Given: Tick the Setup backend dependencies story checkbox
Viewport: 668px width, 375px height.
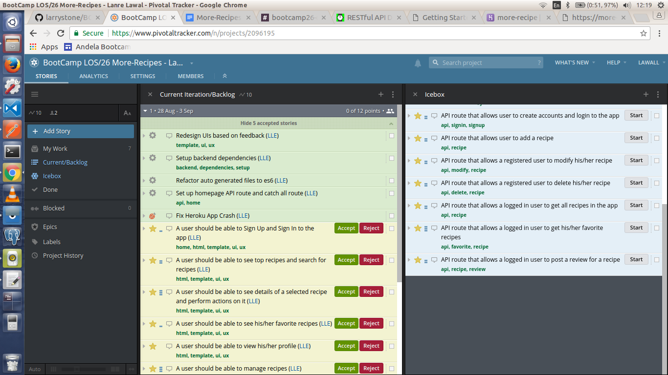Looking at the screenshot, I should [x=392, y=158].
